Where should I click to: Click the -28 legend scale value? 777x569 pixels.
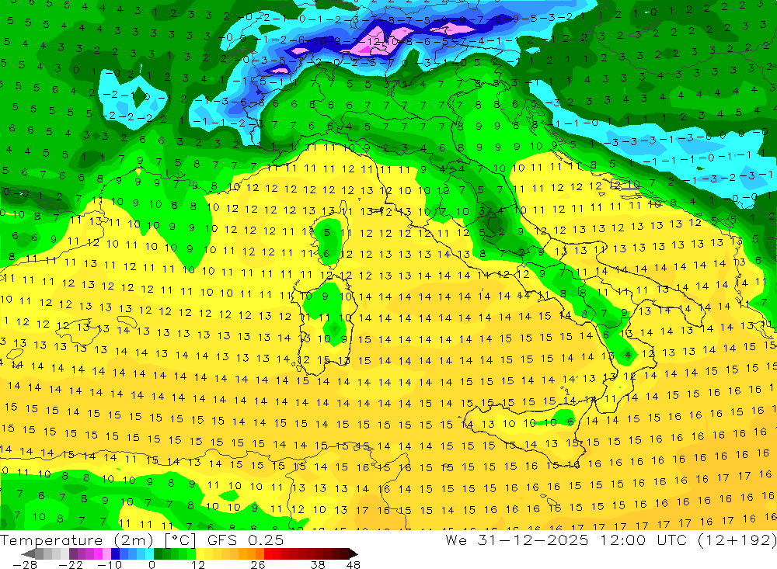(25, 564)
